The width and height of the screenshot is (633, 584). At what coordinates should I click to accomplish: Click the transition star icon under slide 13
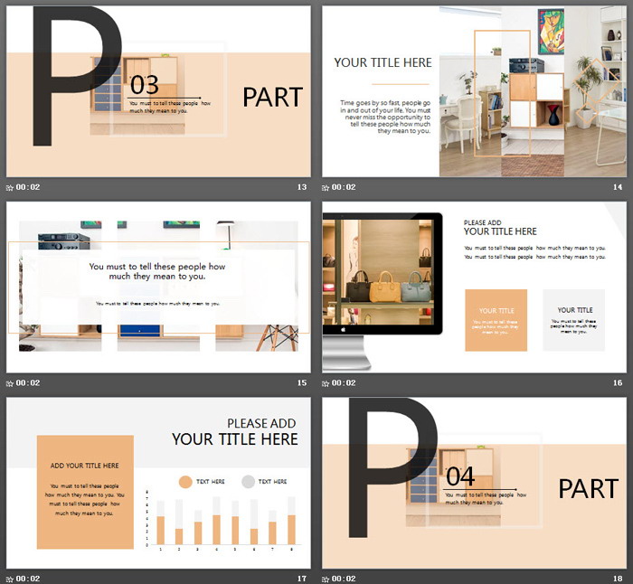(x=10, y=187)
